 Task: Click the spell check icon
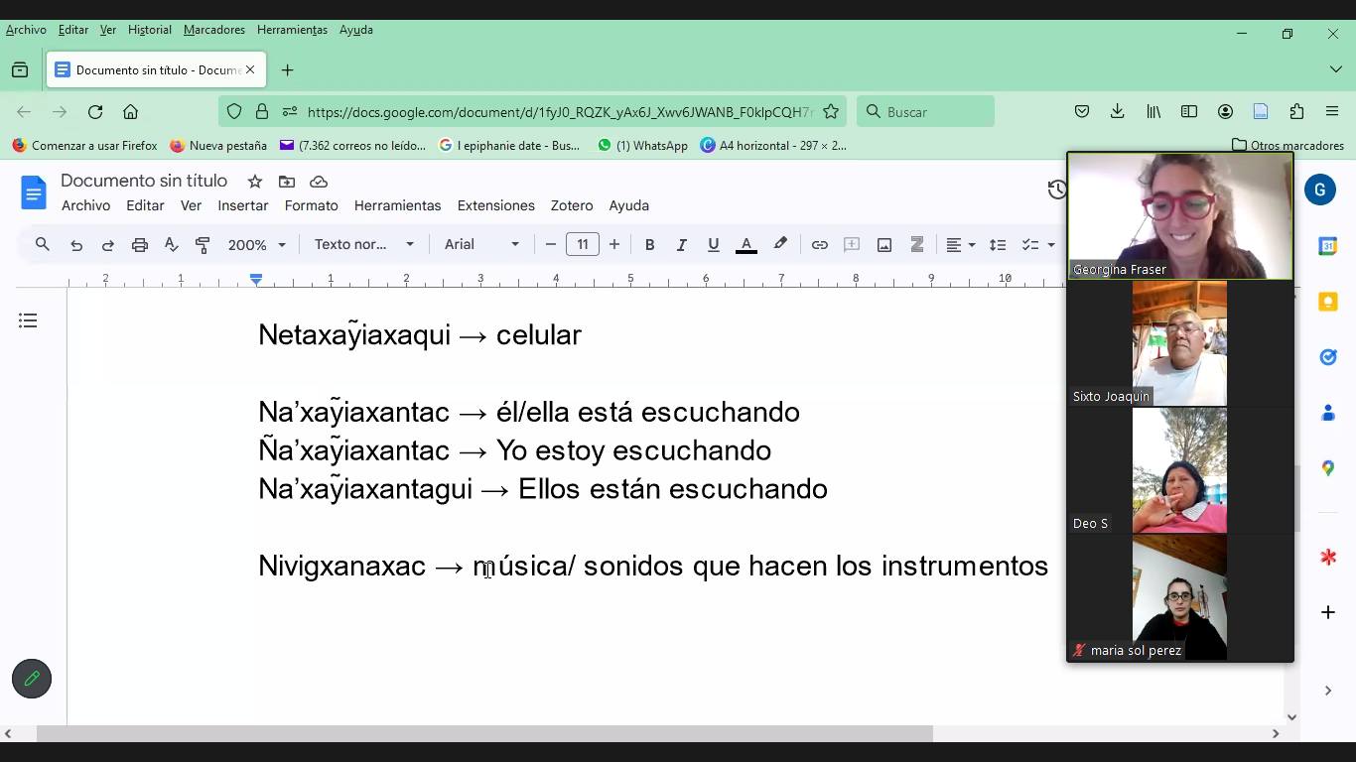172,245
